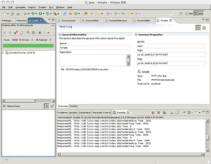Viewport: 211px width, 164px height.
Task: Open the New wizard dropdown arrow
Action: click(8, 14)
